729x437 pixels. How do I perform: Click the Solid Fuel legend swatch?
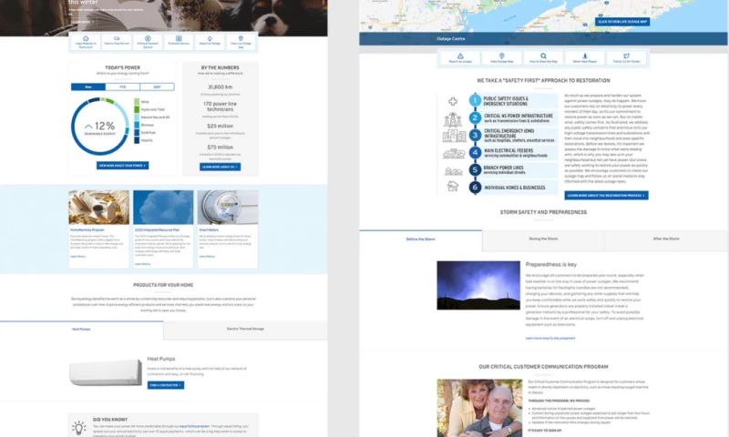click(137, 133)
